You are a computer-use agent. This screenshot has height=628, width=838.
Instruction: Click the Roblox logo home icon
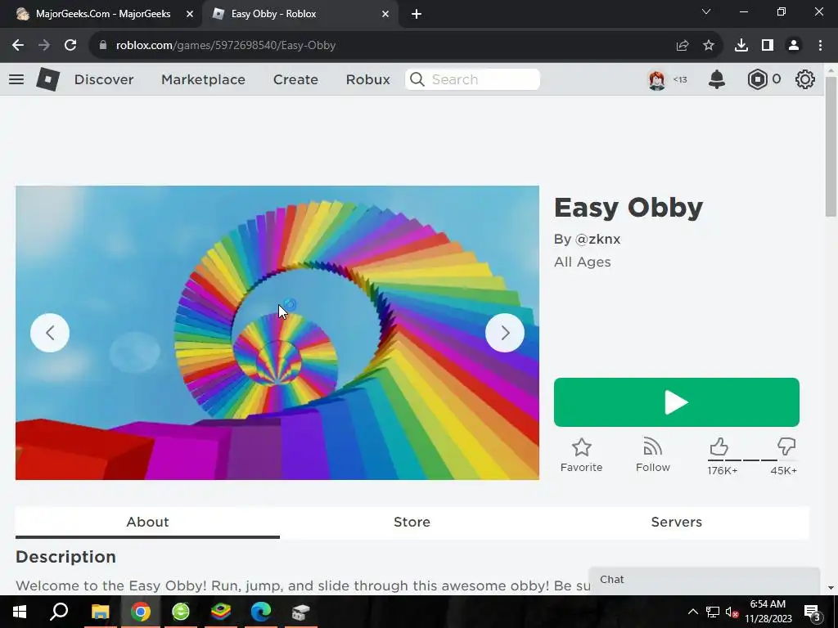coord(47,79)
